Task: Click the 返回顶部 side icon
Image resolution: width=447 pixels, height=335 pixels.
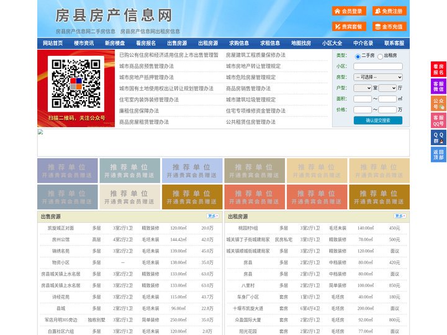Action: click(438, 154)
